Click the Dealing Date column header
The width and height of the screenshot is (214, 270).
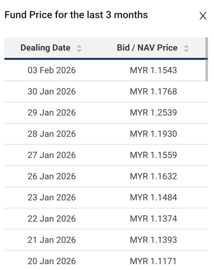coord(45,48)
